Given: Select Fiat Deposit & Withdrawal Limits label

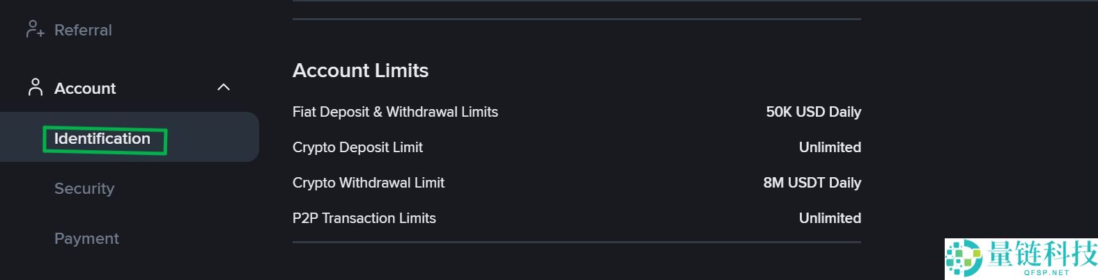Looking at the screenshot, I should [x=395, y=112].
